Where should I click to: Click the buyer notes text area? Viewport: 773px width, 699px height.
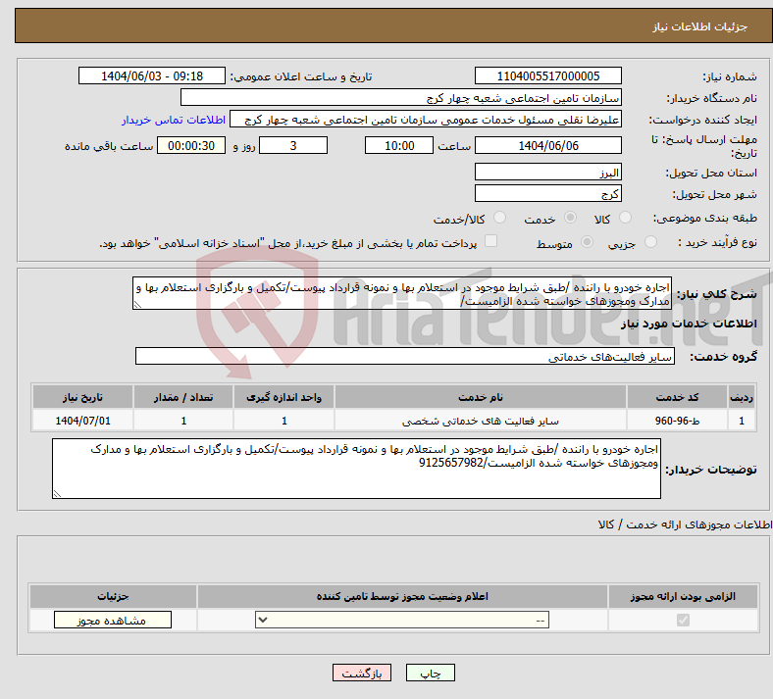[356, 469]
